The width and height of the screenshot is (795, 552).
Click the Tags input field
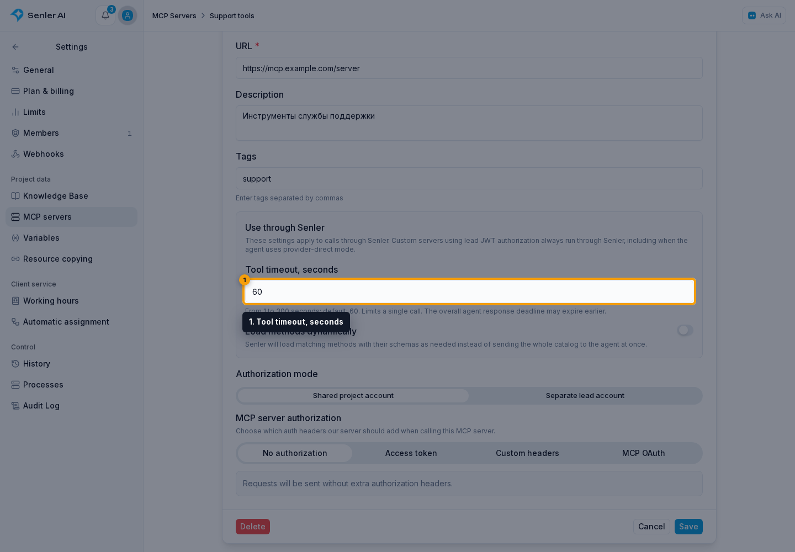coord(469,178)
